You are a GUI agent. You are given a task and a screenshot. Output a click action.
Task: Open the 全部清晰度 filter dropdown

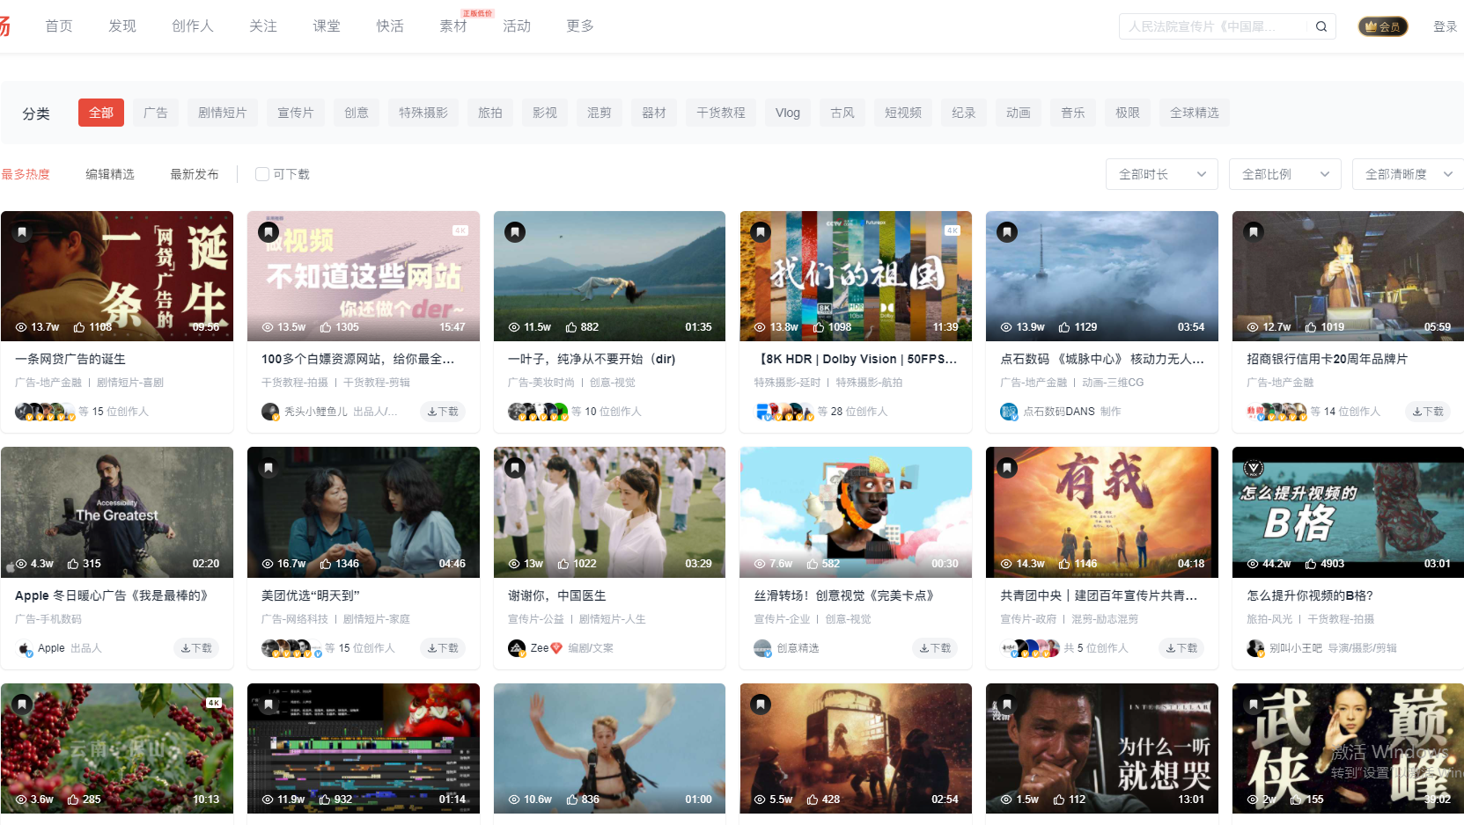pos(1407,174)
